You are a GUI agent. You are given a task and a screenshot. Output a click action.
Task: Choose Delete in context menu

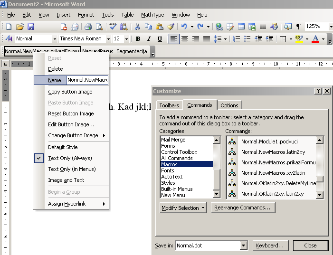click(x=71, y=69)
